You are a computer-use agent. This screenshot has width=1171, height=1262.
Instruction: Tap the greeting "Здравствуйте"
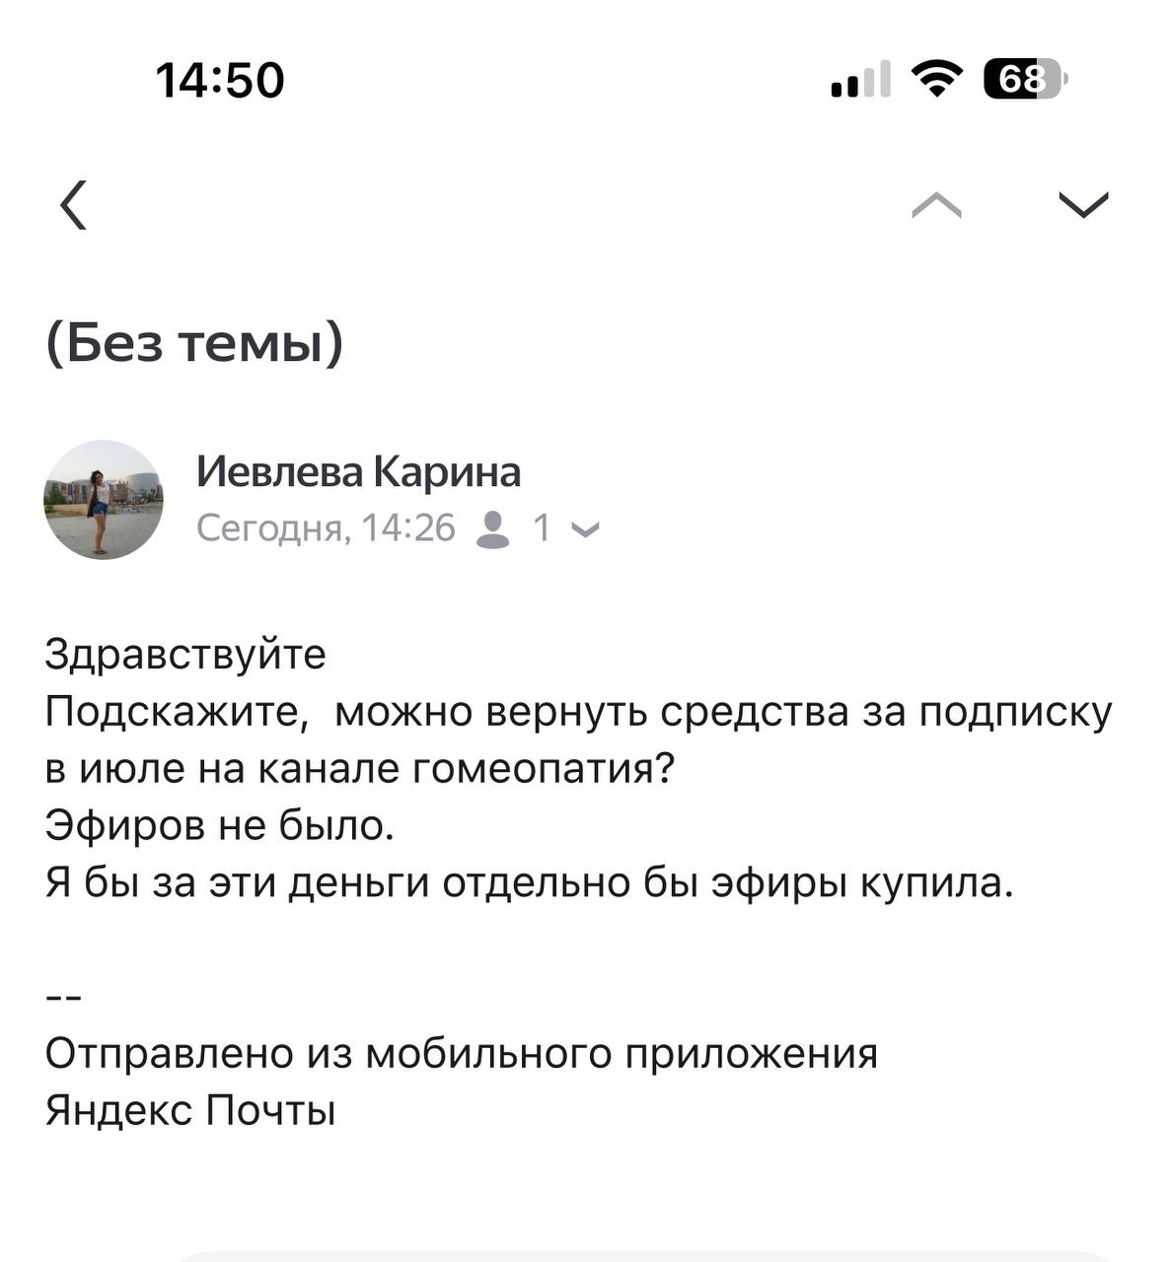185,654
